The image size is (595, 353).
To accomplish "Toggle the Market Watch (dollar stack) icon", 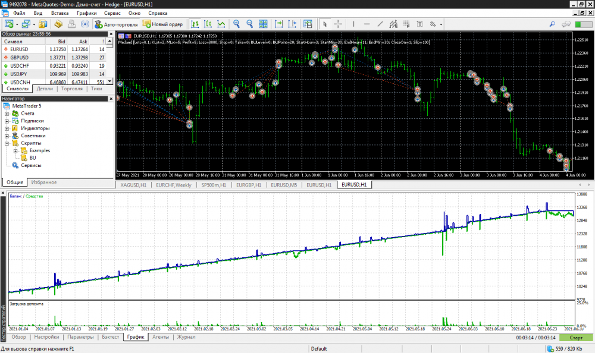I will coord(43,24).
